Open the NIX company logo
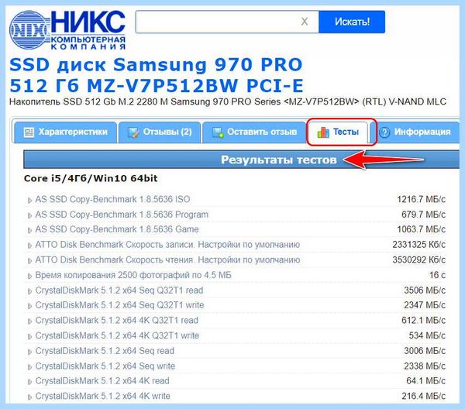 (67, 29)
